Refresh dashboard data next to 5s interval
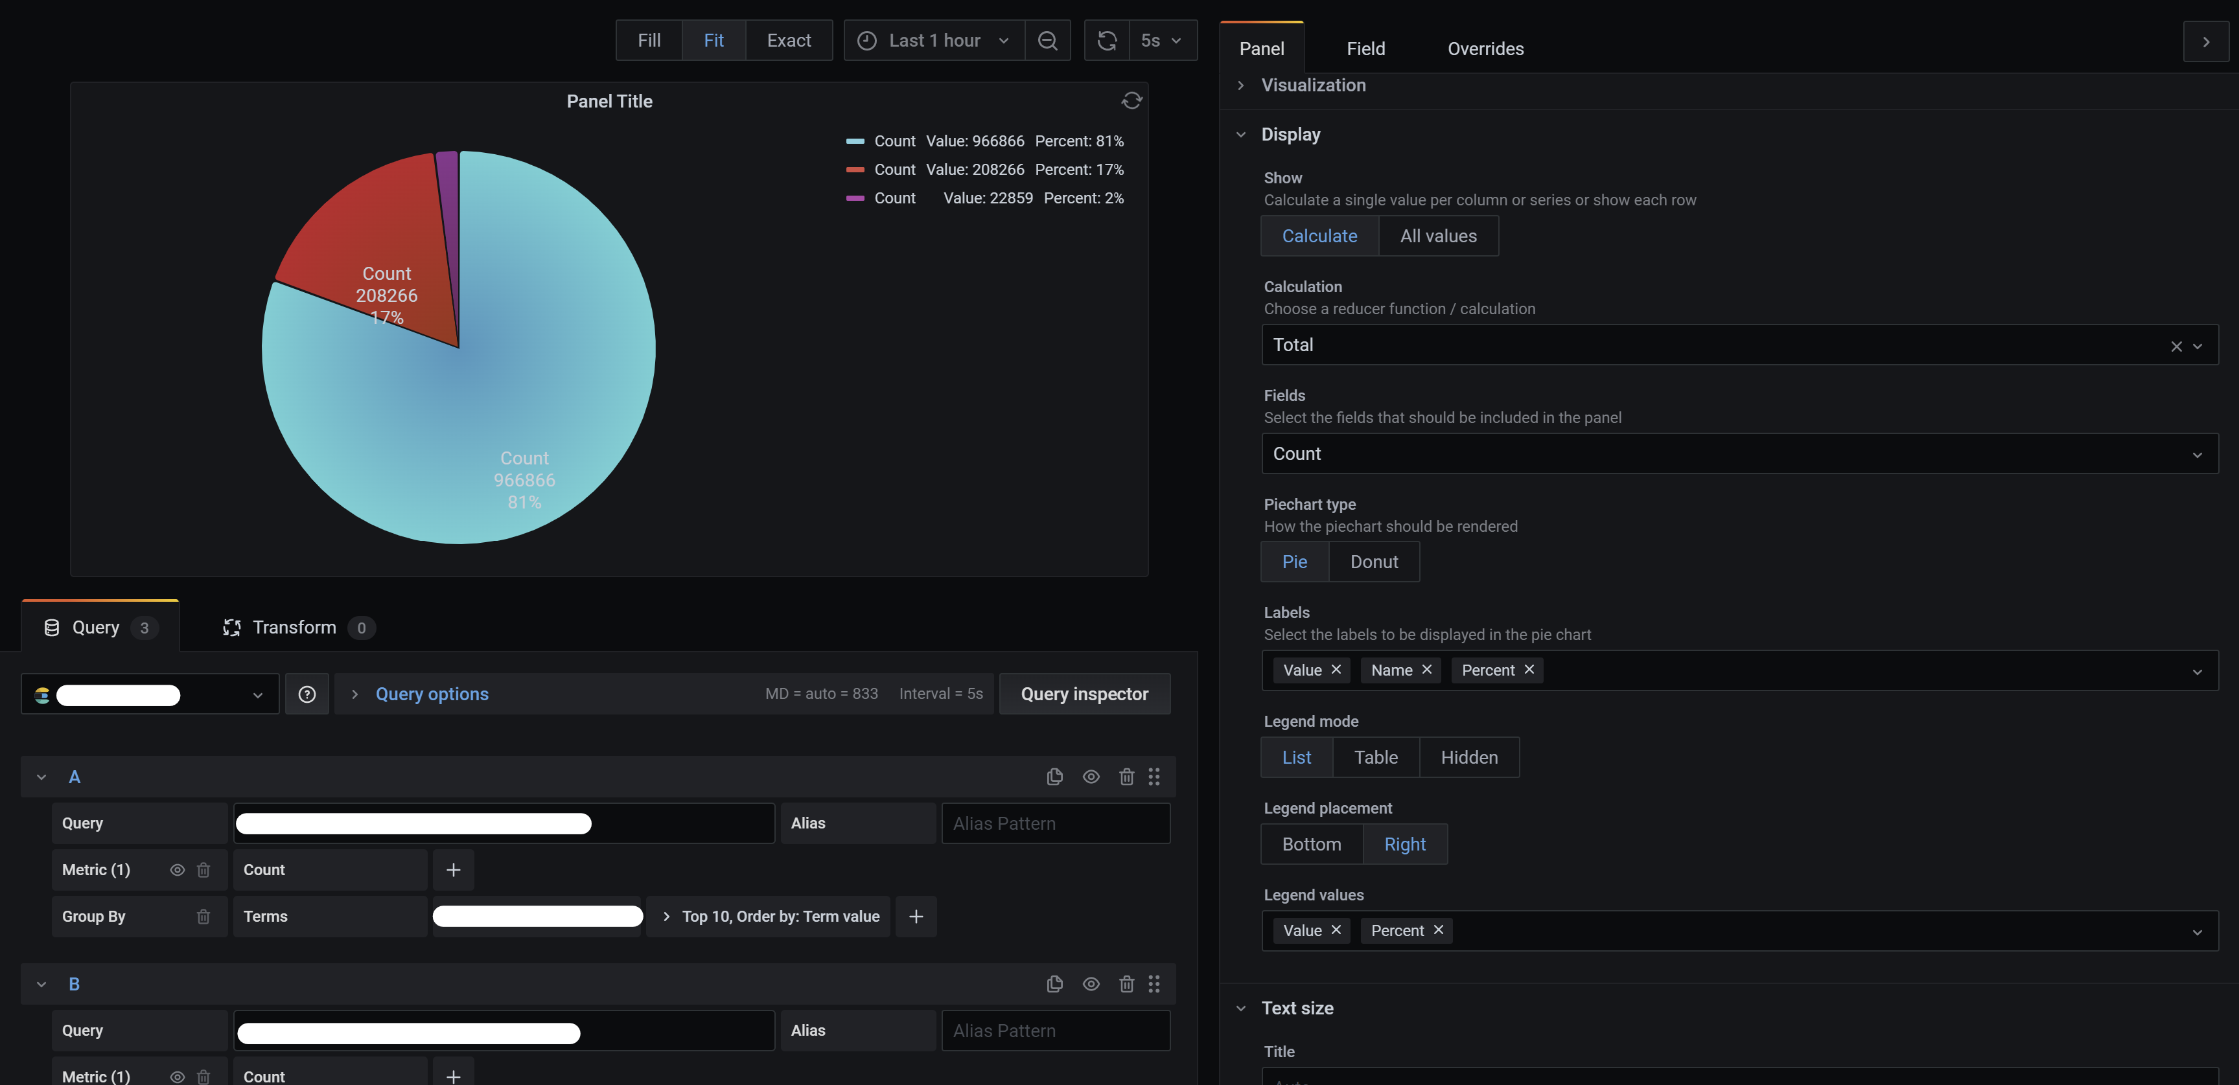 [x=1106, y=40]
